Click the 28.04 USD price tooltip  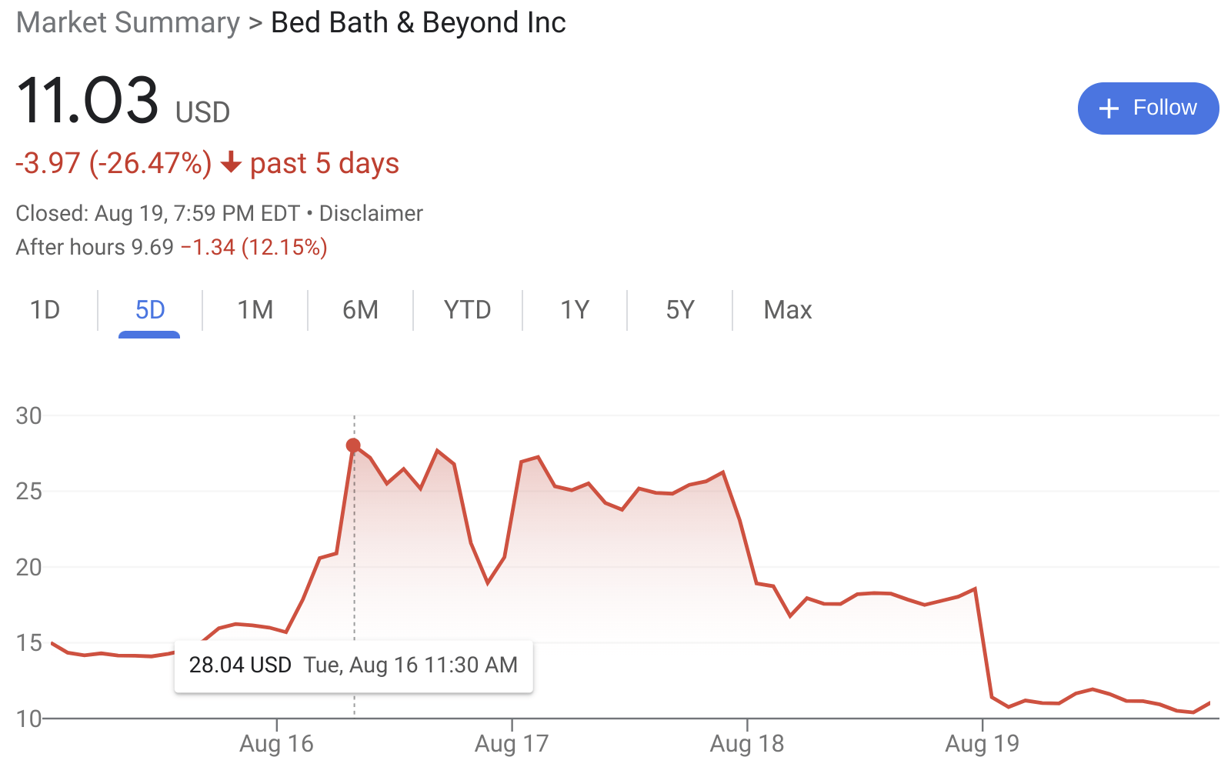(x=354, y=665)
